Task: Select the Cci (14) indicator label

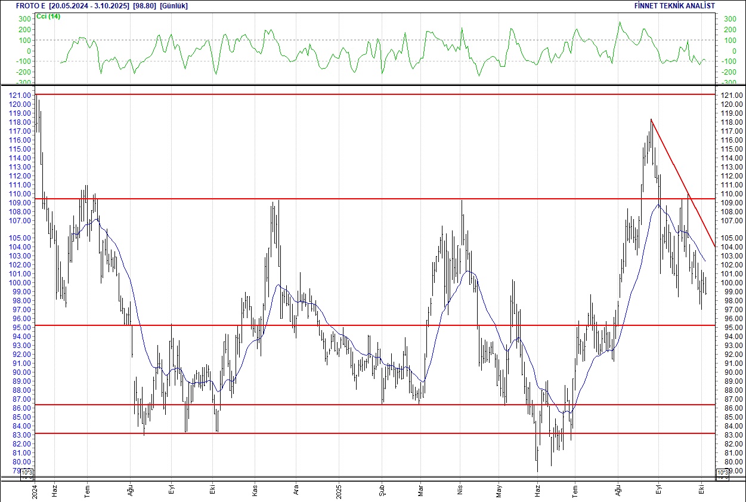Action: tap(48, 16)
